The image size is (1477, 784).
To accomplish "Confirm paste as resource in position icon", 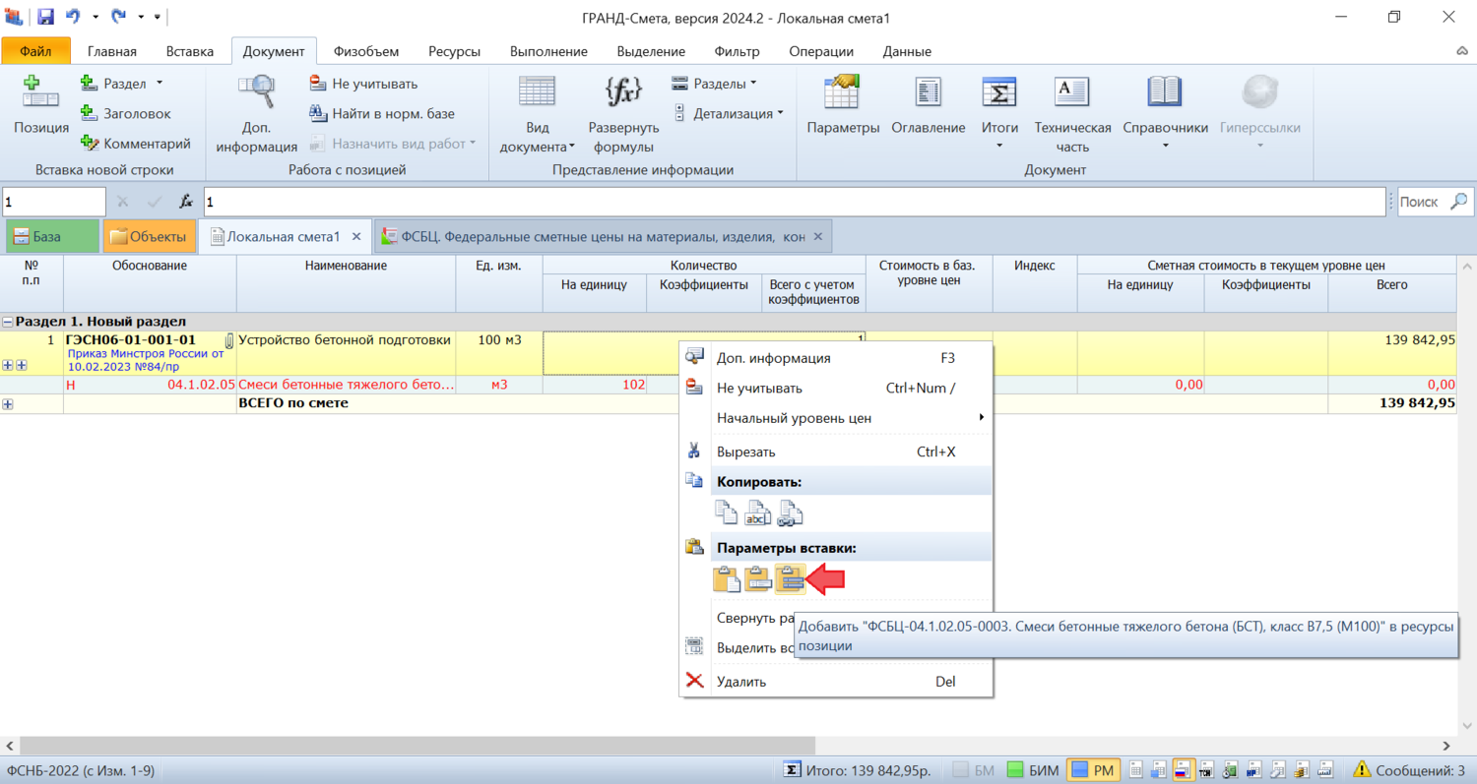I will click(x=791, y=580).
